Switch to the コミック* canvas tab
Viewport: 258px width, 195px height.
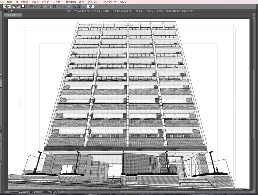(x=11, y=15)
